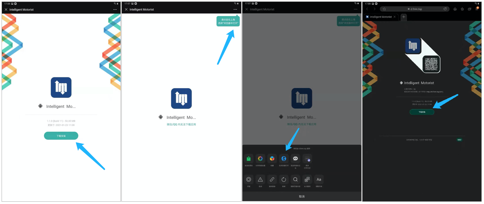Screen dimensions: 484x204
Task: Open the browser hamburger menu with orange badge
Action: pyautogui.click(x=477, y=9)
